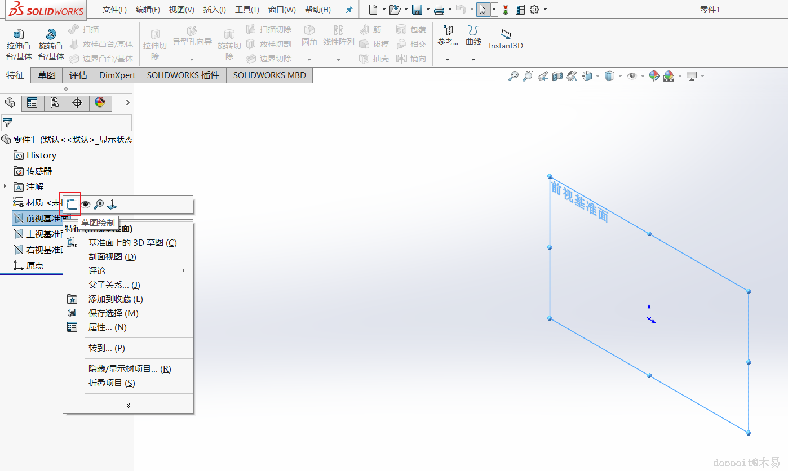
Task: Click the Select arrow cursor tool
Action: tap(483, 10)
